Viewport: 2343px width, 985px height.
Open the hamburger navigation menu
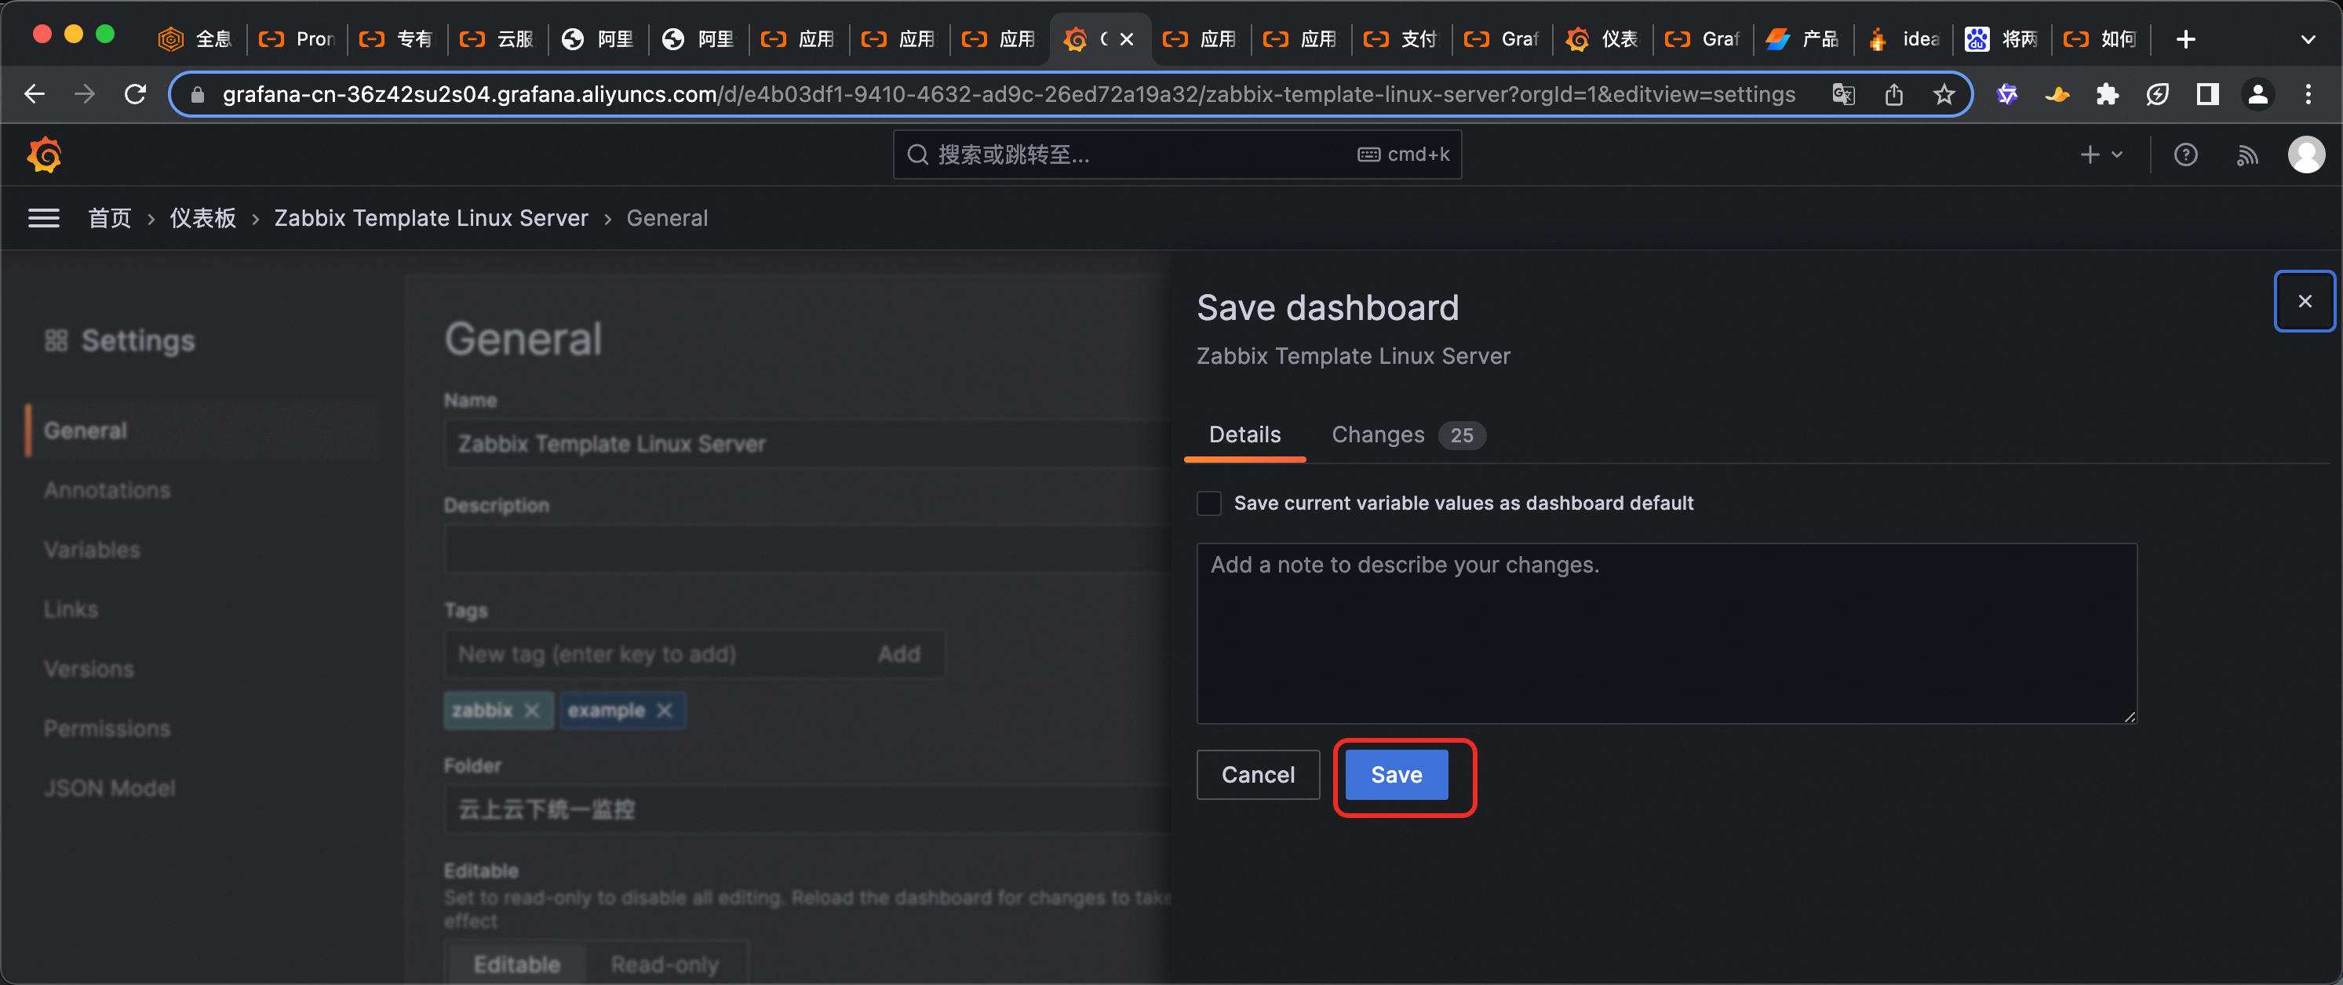(44, 218)
